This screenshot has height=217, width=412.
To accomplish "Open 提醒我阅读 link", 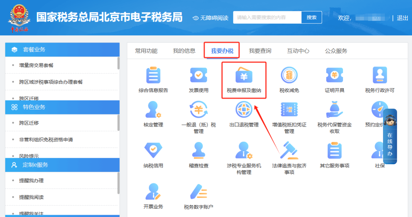I will point(31,197).
